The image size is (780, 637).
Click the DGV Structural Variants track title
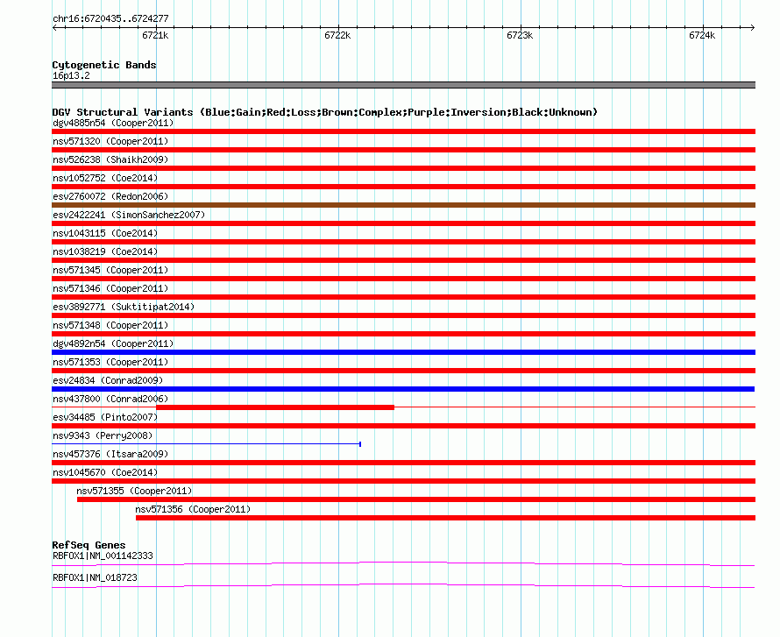click(x=324, y=112)
